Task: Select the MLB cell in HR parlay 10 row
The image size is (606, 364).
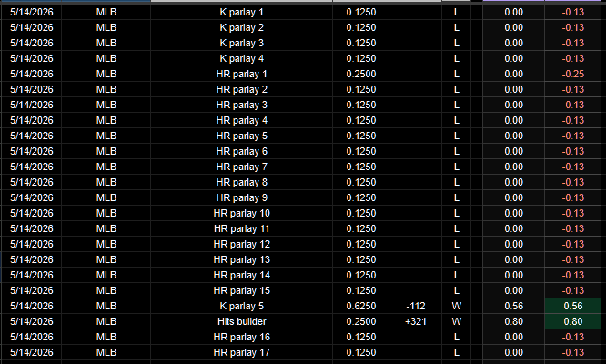Action: pos(106,213)
